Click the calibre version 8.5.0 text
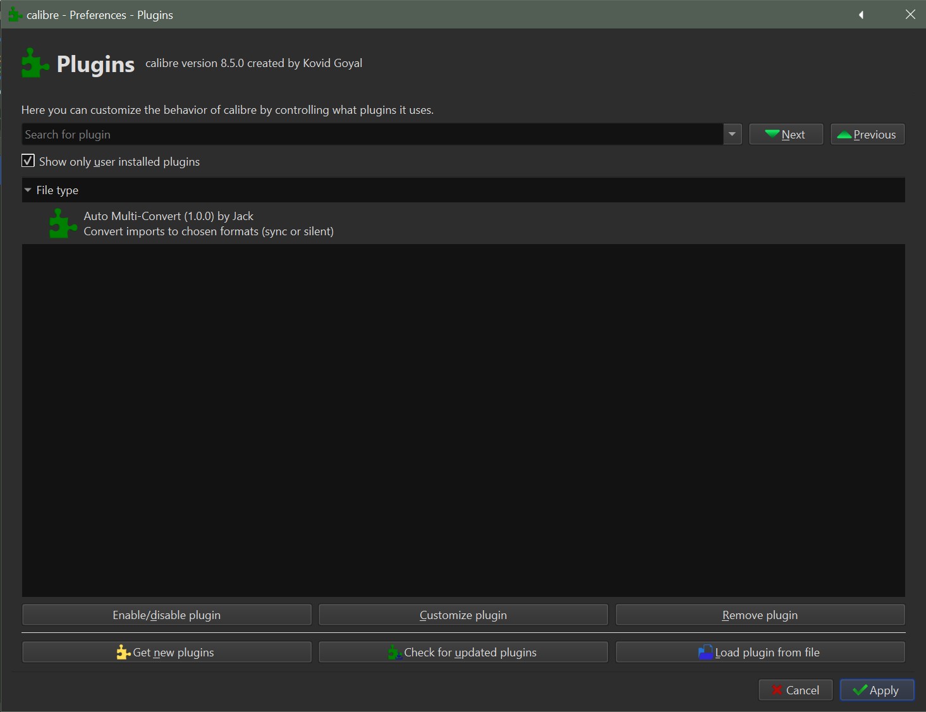This screenshot has width=926, height=712. pyautogui.click(x=253, y=63)
